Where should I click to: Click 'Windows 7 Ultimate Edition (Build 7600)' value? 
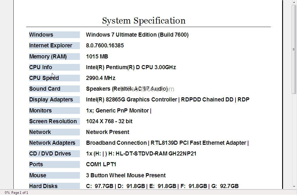(x=137, y=35)
